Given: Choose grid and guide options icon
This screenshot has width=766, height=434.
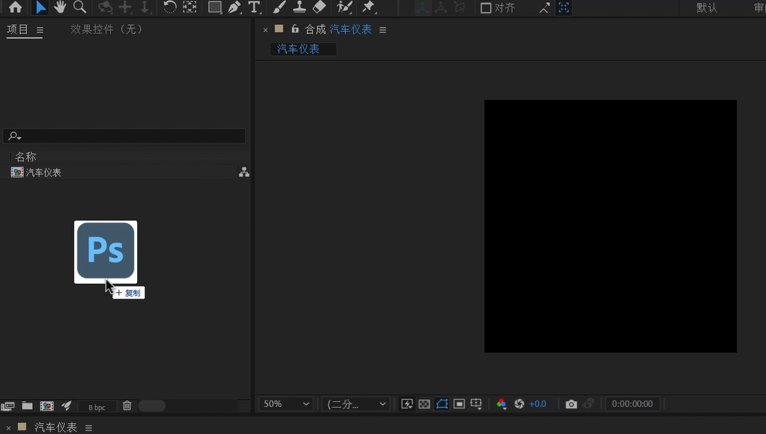Looking at the screenshot, I should coord(476,404).
